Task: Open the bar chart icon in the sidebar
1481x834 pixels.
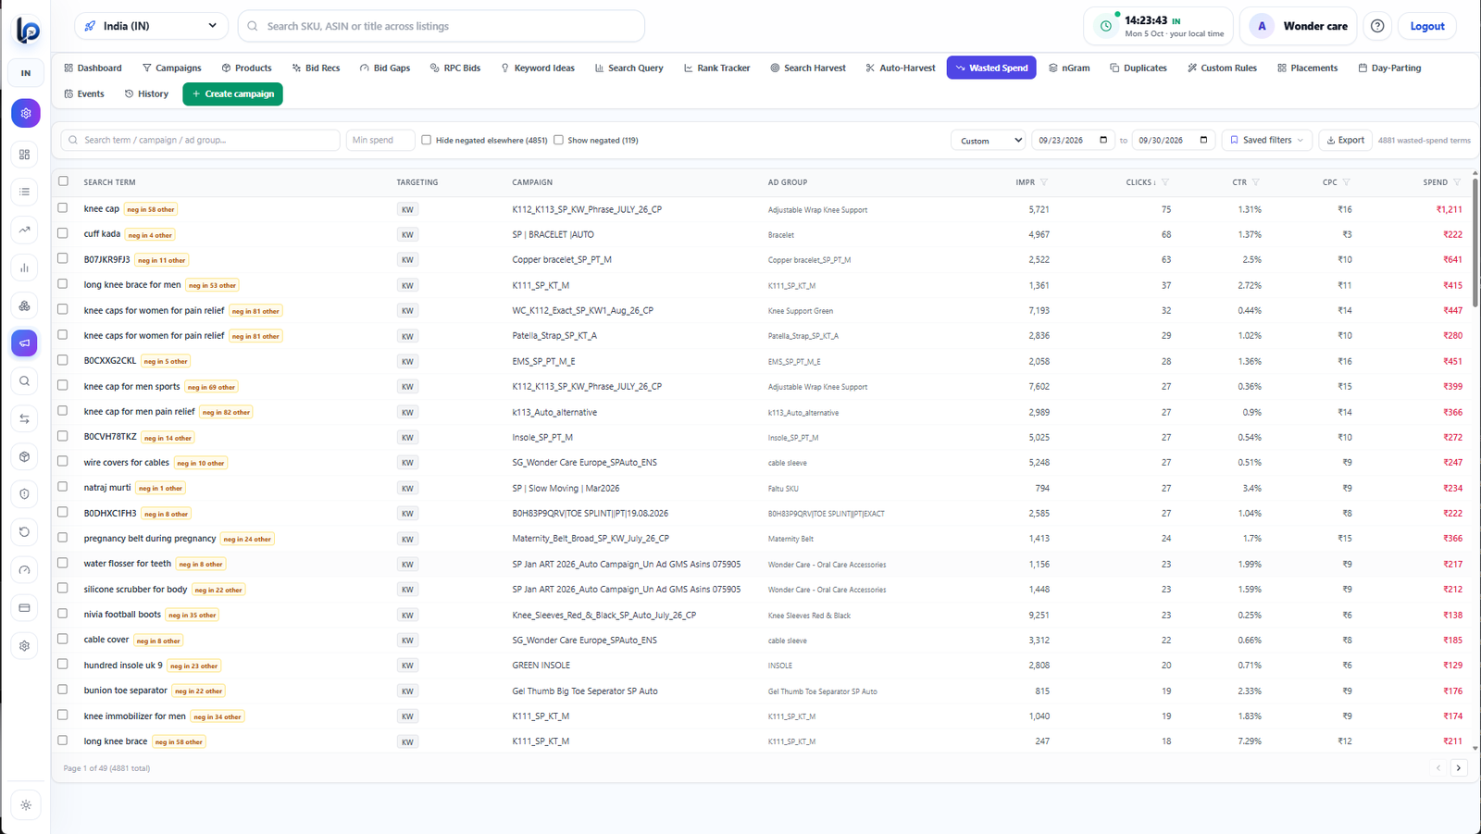Action: point(25,268)
